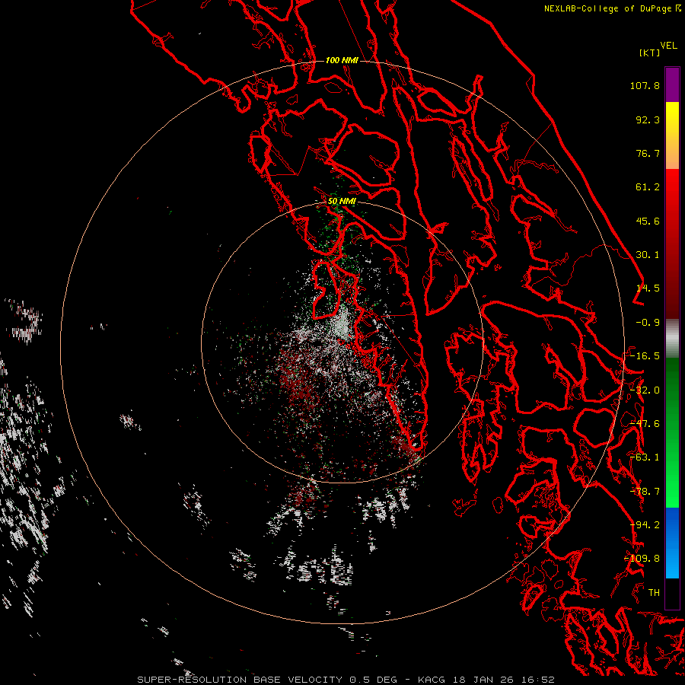Click the 76.7 velocity scale value
This screenshot has height=685, width=685.
click(x=648, y=153)
